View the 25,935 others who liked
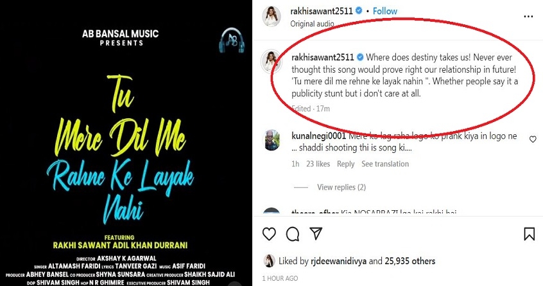Viewport: 543px width, 286px height. click(x=409, y=261)
